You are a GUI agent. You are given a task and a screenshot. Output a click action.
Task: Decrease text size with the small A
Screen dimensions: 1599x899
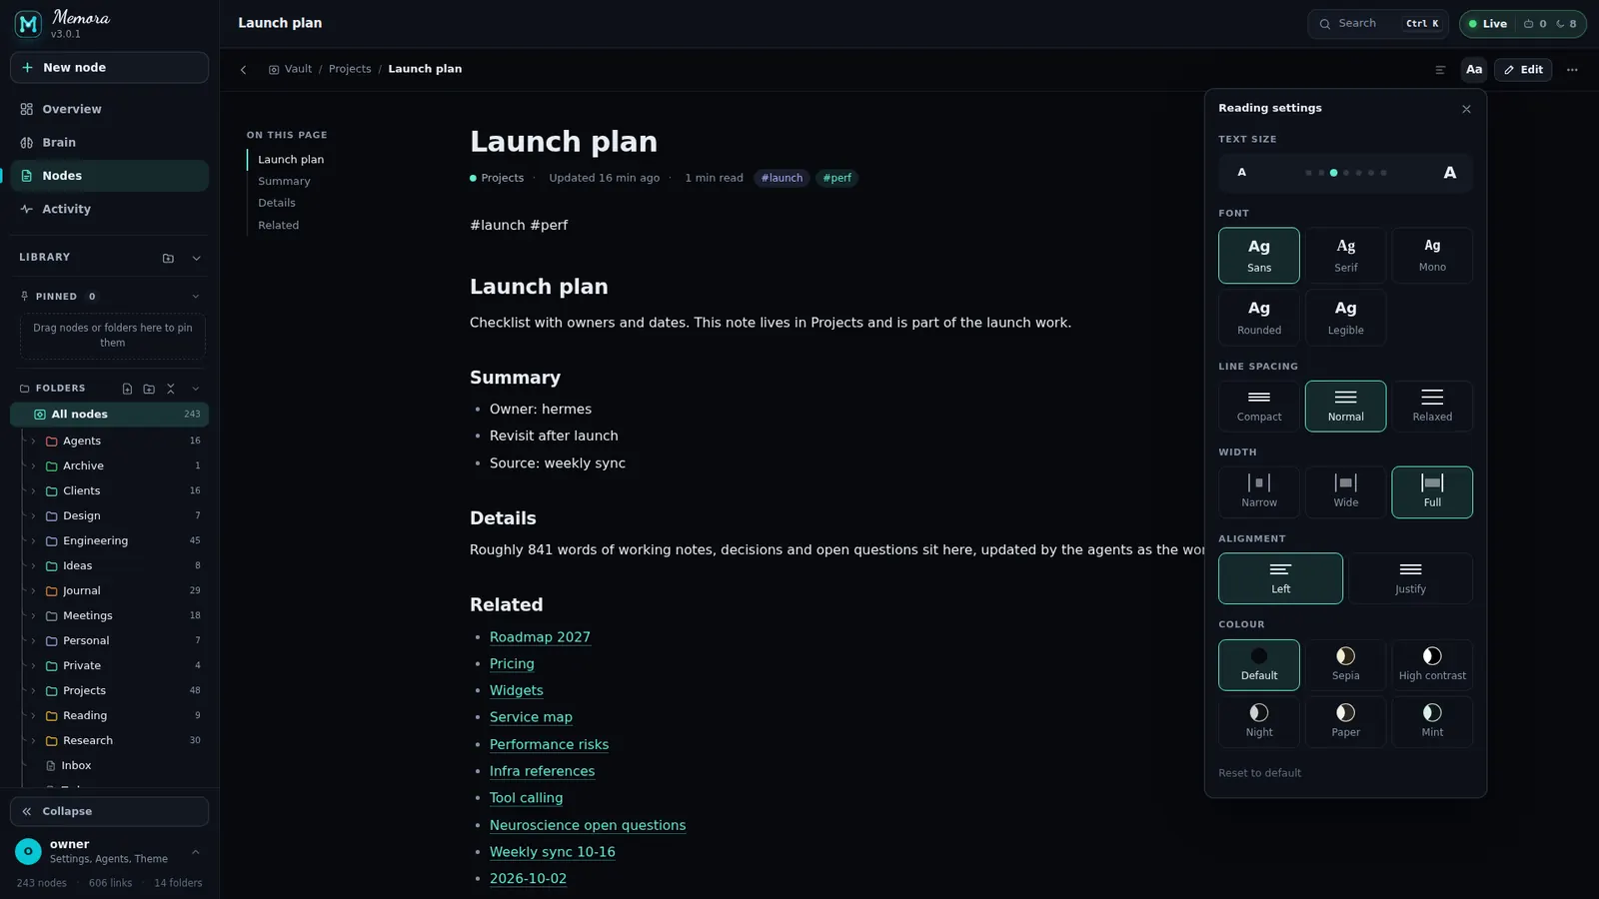1242,173
